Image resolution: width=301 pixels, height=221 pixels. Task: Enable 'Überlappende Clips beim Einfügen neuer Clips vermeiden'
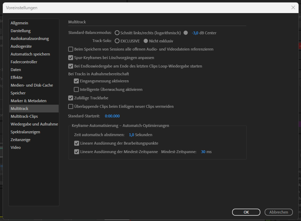click(70, 106)
